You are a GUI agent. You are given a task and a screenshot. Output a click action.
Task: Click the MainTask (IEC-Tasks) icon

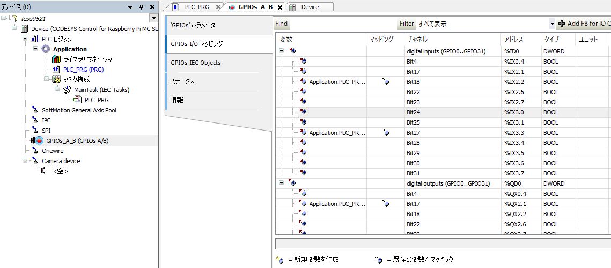(x=67, y=90)
